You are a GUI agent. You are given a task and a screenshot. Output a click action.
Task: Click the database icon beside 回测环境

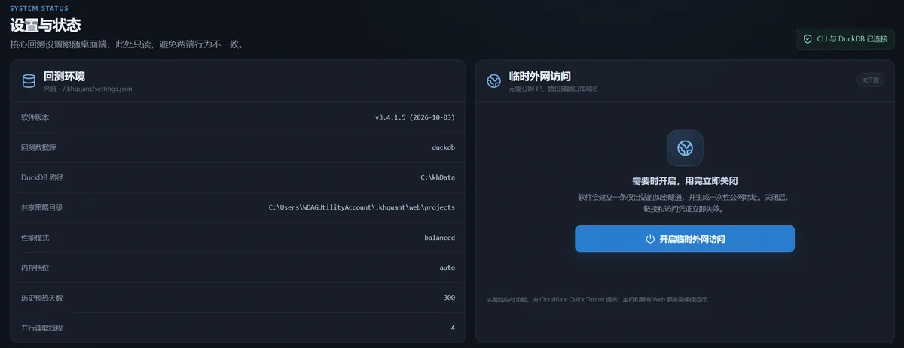click(29, 81)
